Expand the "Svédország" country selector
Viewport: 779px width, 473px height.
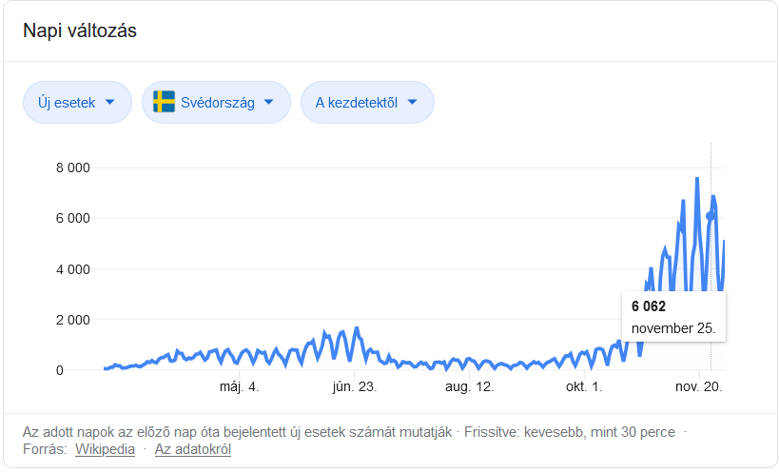point(216,103)
